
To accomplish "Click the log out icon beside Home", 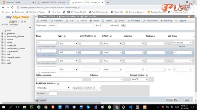I will click(13, 22).
